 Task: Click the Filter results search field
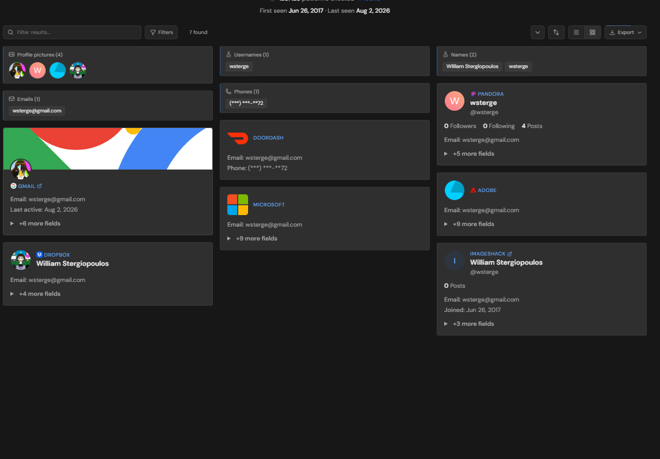[x=72, y=32]
